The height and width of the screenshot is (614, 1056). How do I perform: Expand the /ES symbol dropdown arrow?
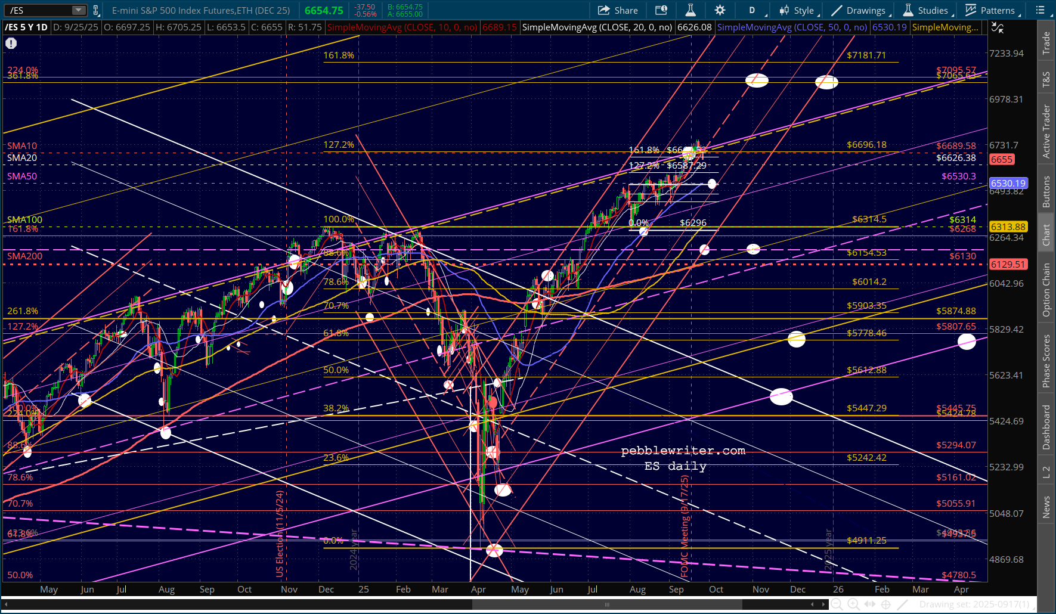pos(79,10)
